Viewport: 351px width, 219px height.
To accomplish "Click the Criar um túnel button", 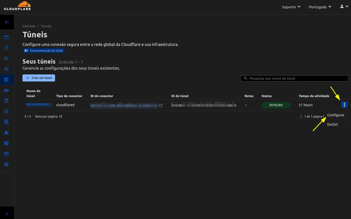I will (39, 78).
